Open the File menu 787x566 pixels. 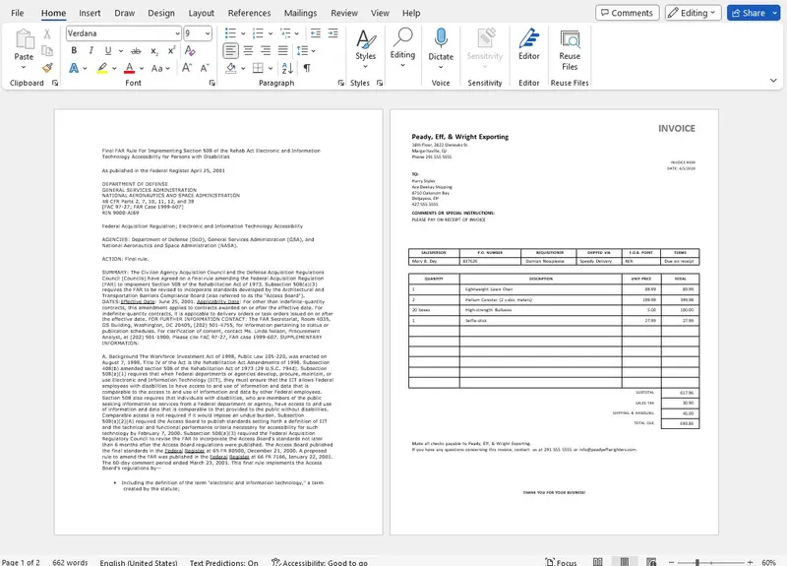point(17,13)
